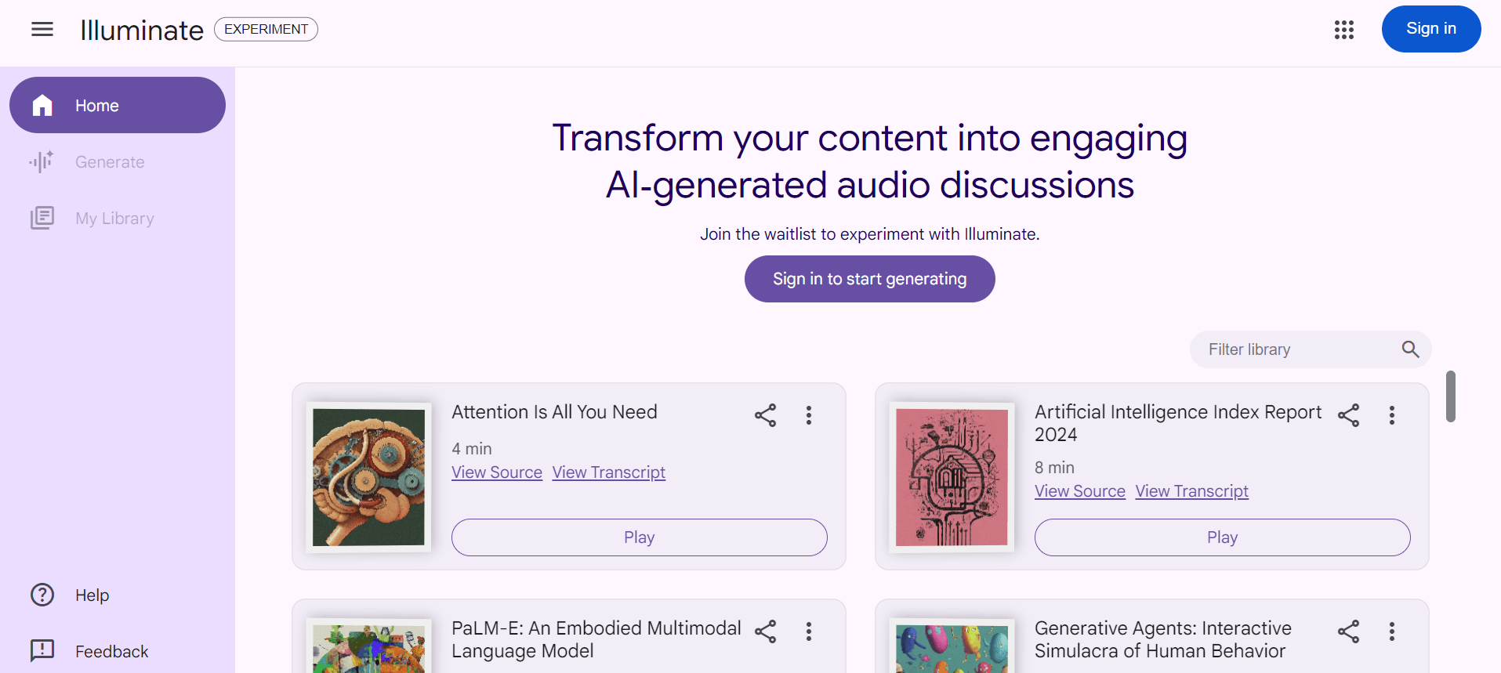Play Attention Is All You Need
The width and height of the screenshot is (1501, 673).
[x=640, y=537]
